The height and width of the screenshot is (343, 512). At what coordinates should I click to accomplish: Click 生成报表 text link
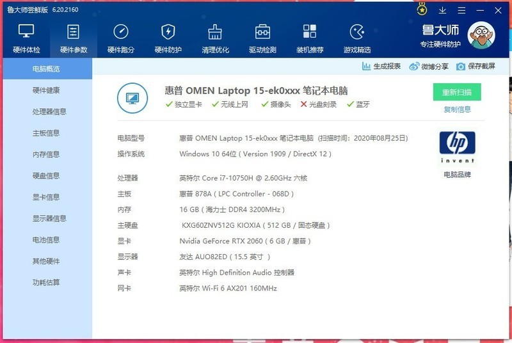click(387, 67)
